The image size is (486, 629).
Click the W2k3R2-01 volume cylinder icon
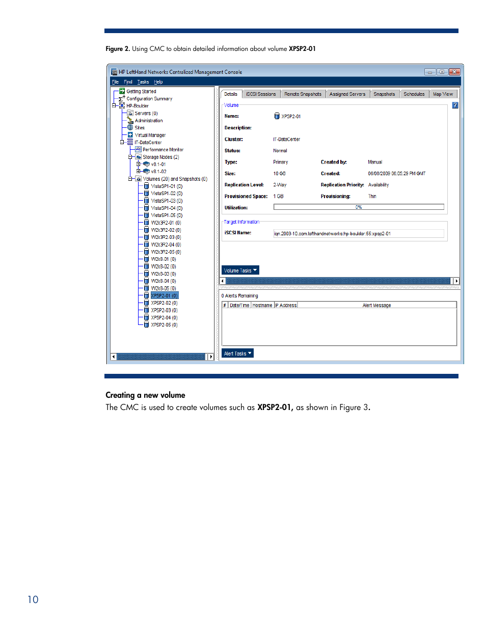pyautogui.click(x=147, y=223)
